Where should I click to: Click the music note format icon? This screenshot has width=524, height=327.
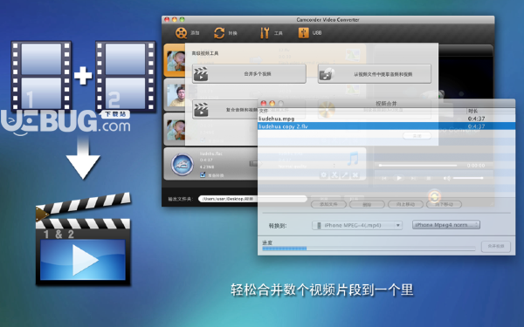click(x=353, y=159)
